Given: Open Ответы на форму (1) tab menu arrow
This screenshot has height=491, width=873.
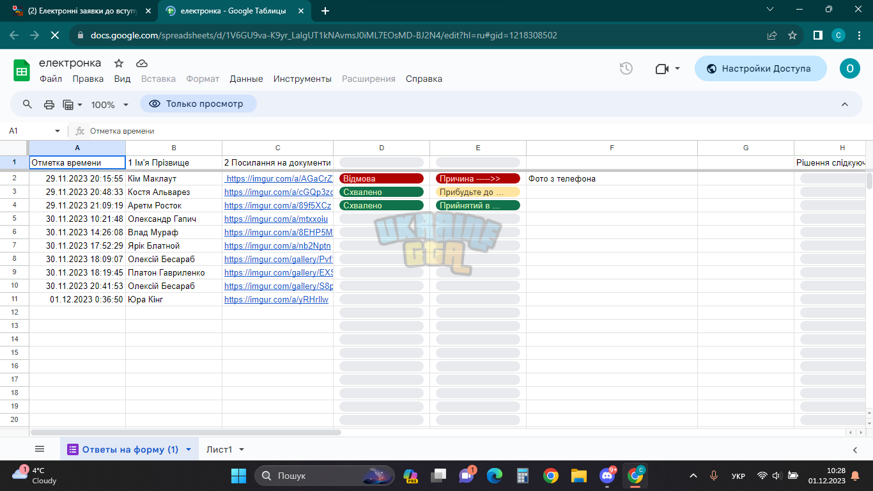Looking at the screenshot, I should 189,449.
